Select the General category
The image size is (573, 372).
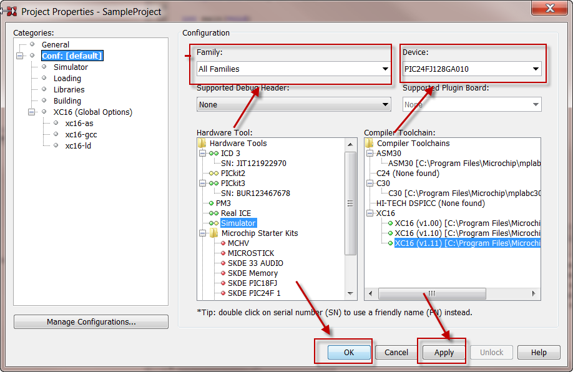click(x=56, y=45)
